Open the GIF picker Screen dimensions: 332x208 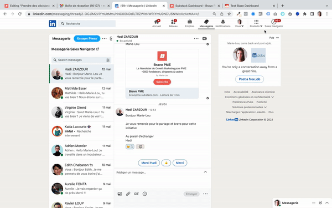point(136,194)
